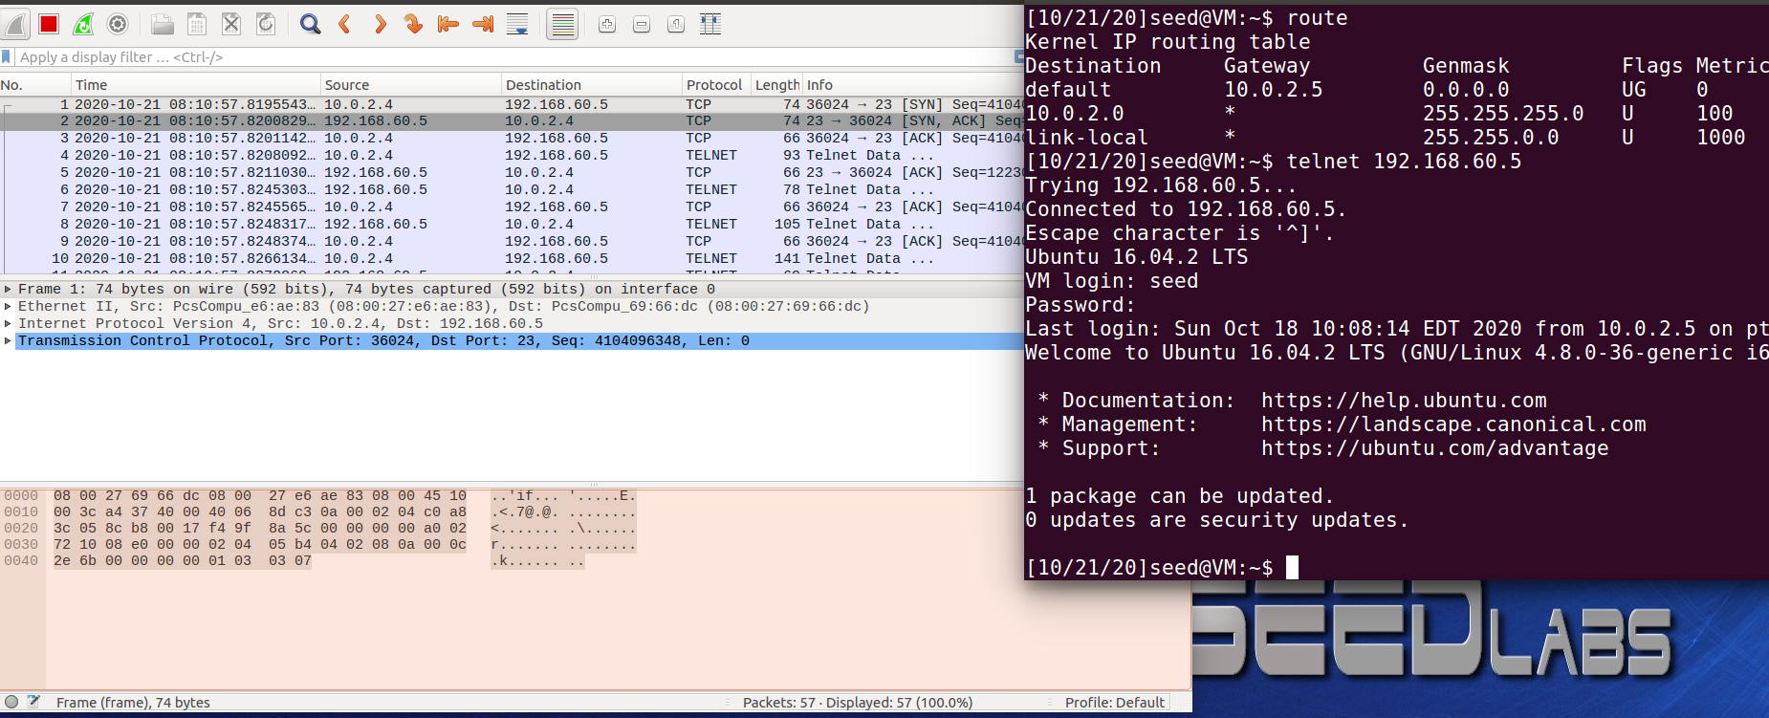Open display filter bookmarks icon
Image resolution: width=1769 pixels, height=718 pixels.
(7, 57)
